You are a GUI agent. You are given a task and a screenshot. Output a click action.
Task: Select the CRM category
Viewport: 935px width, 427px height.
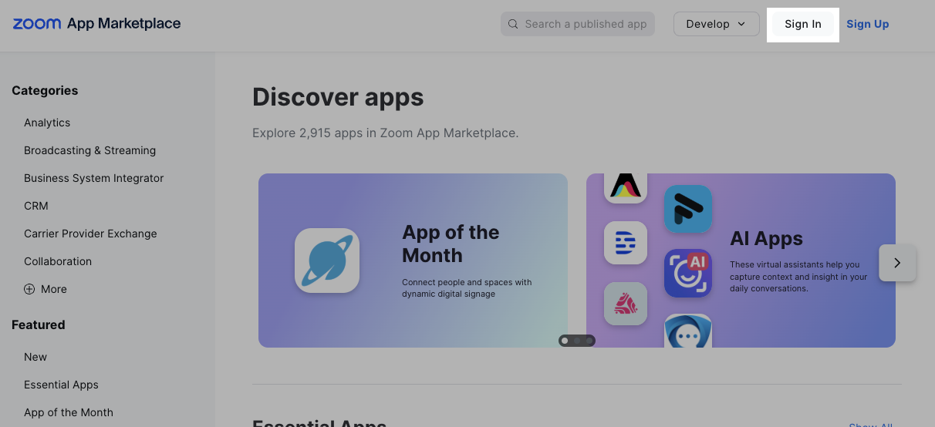(36, 206)
